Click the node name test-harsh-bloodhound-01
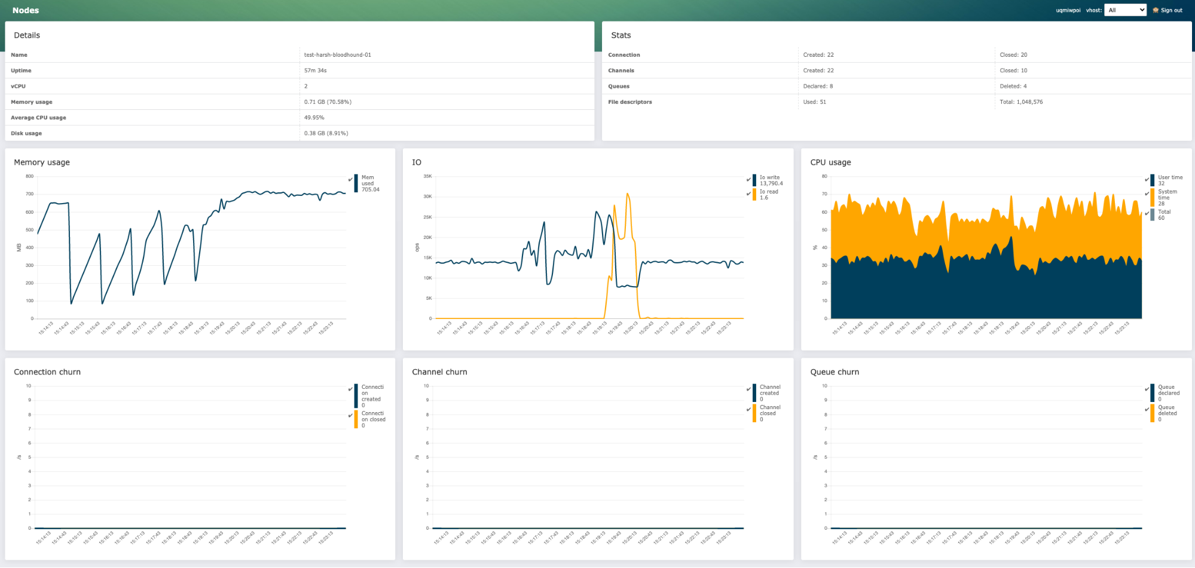 coord(337,54)
